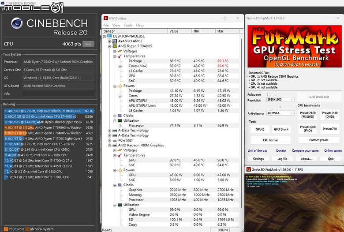The image size is (344, 232).
Task: Click the HWMonitor app icon in title bar
Action: (x=106, y=18)
